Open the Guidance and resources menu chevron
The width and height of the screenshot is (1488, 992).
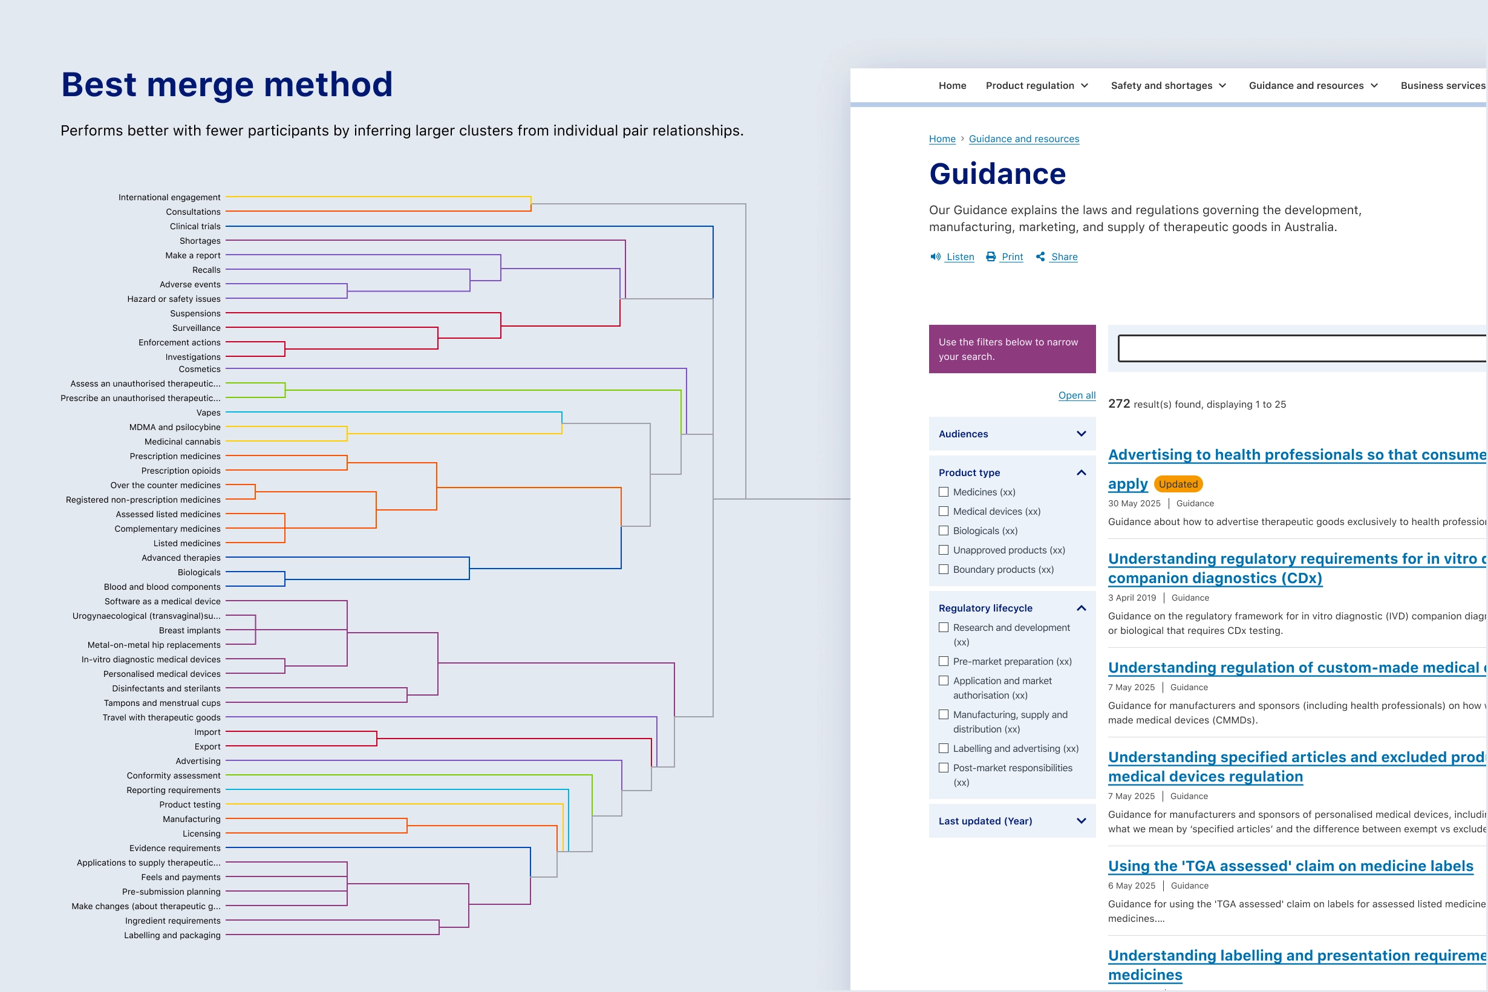pos(1374,86)
